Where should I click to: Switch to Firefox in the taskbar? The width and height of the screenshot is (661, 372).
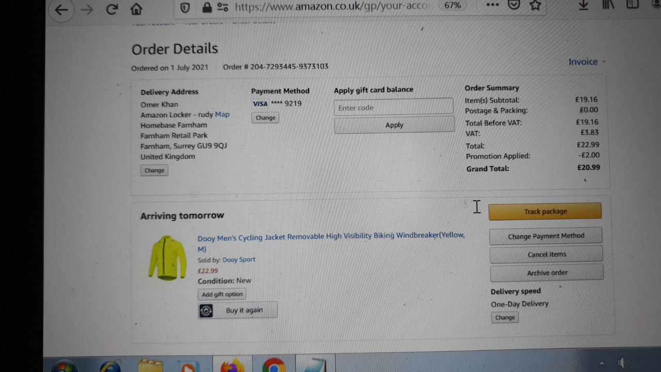pyautogui.click(x=232, y=364)
